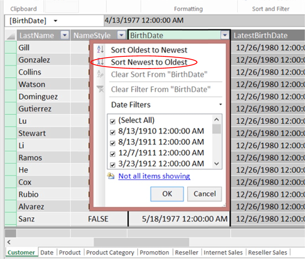
Task: Switch to the Product sheet tab
Action: [70, 253]
